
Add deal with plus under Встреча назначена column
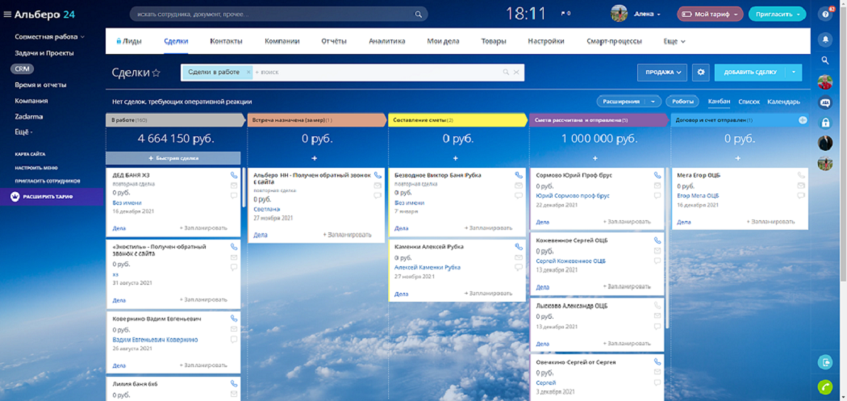click(315, 158)
